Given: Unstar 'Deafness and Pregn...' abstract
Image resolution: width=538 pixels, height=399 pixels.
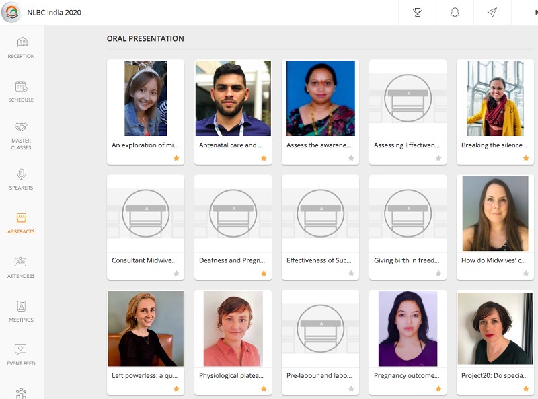Looking at the screenshot, I should pyautogui.click(x=264, y=273).
